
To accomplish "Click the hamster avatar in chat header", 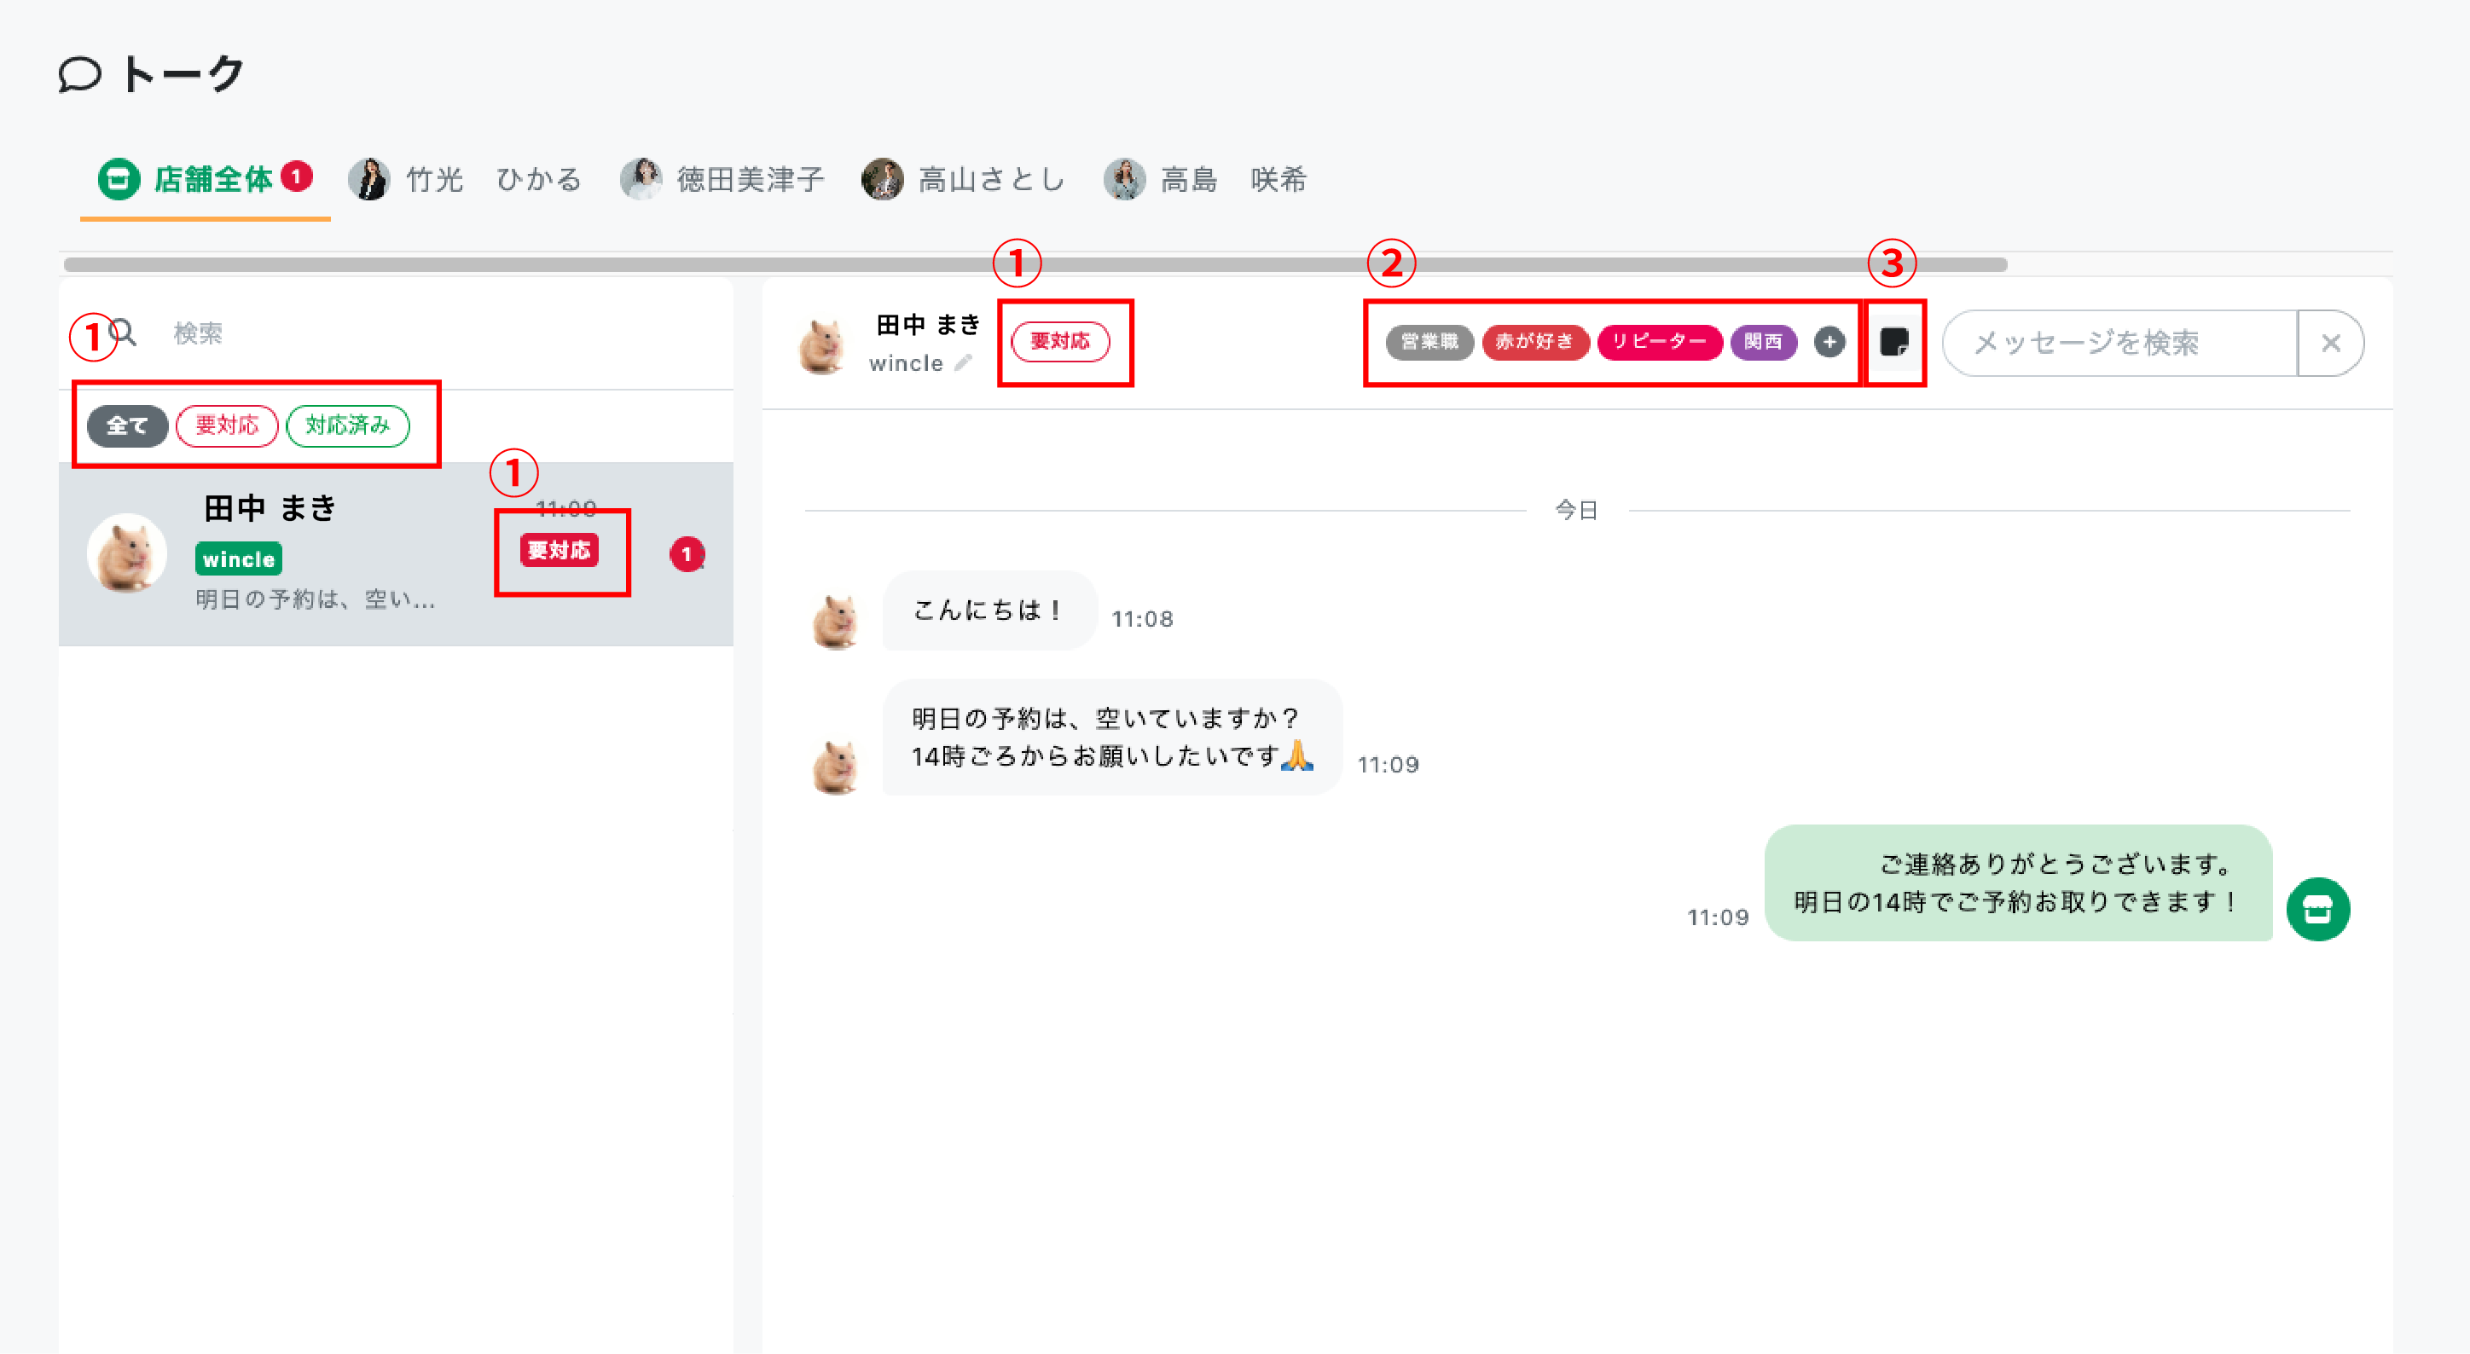I will [821, 345].
